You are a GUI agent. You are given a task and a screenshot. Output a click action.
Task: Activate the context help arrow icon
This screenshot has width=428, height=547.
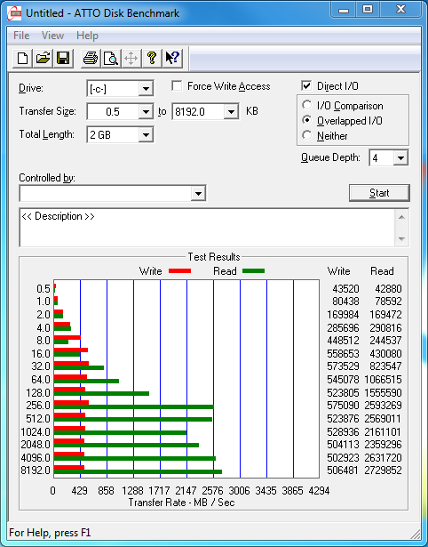pyautogui.click(x=172, y=59)
